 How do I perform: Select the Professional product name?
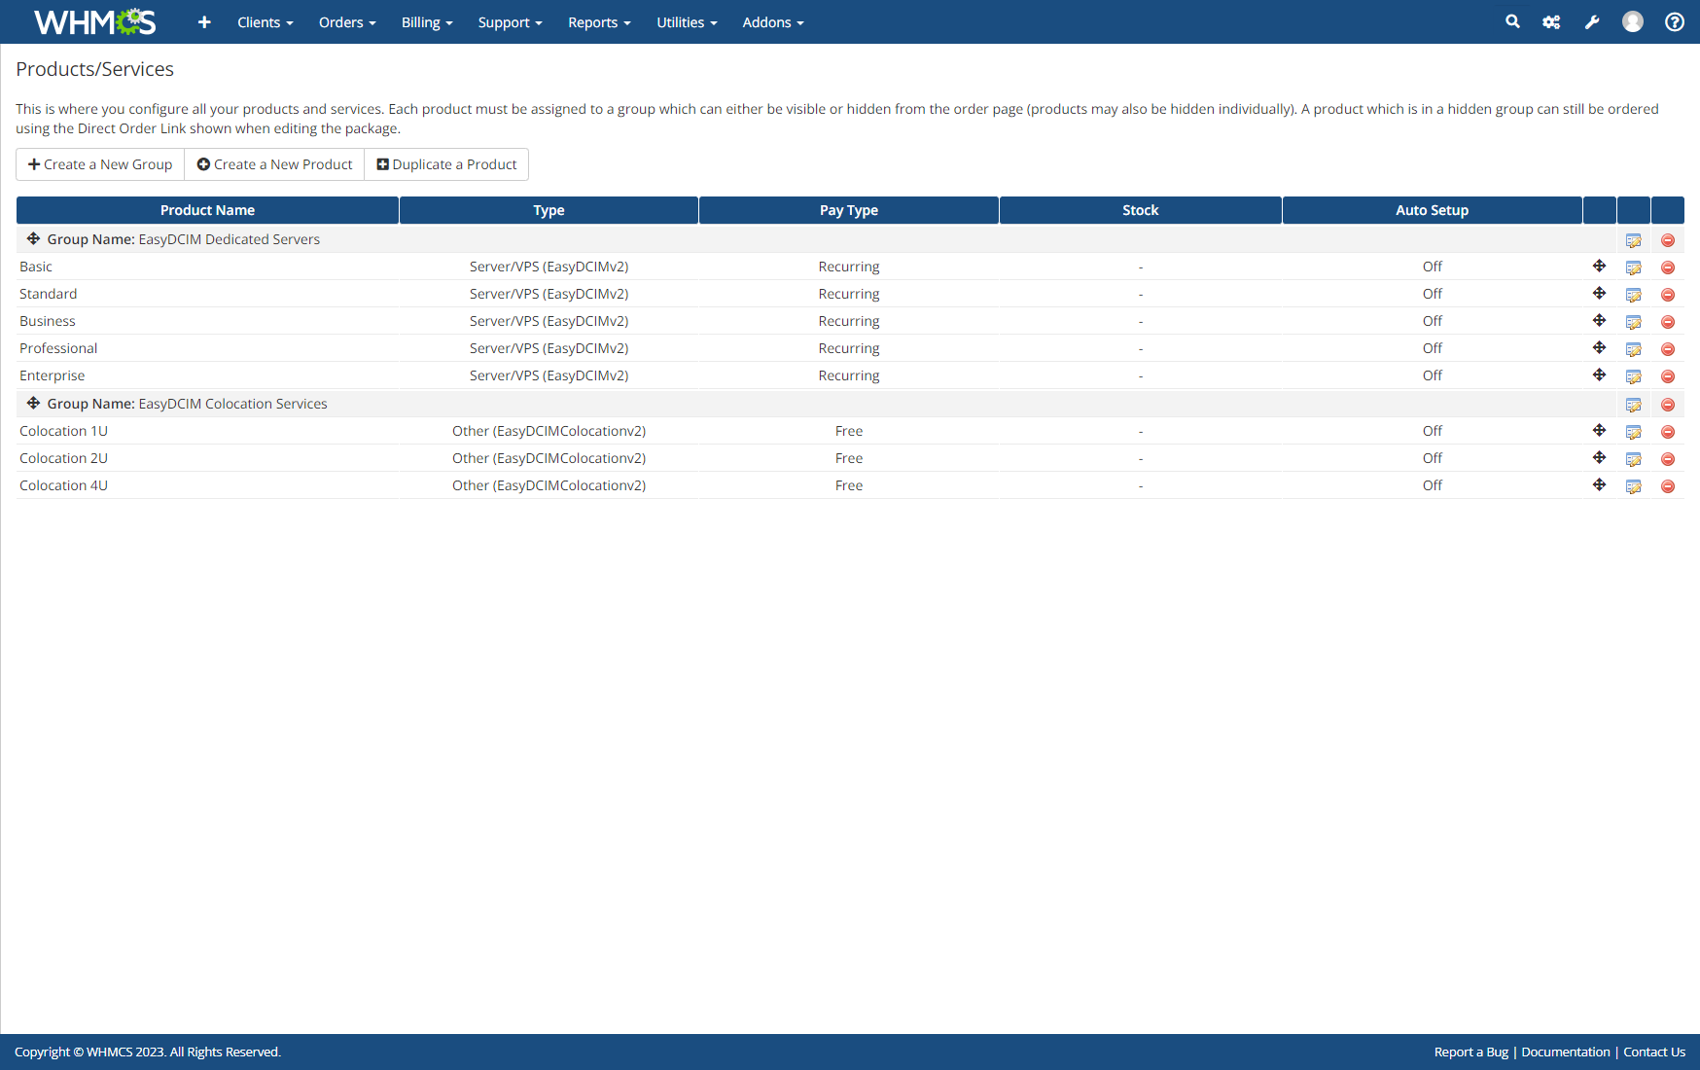coord(58,348)
